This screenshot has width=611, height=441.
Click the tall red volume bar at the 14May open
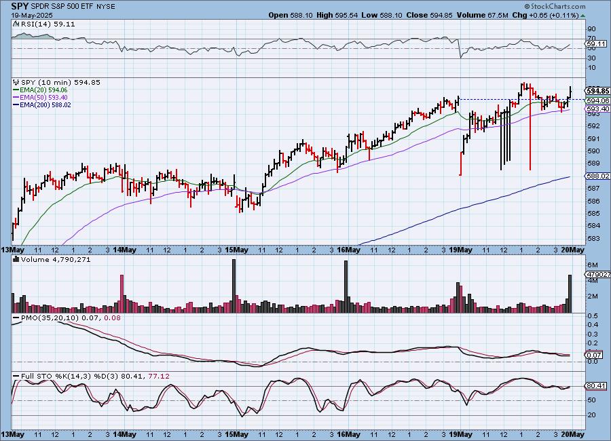[122, 294]
